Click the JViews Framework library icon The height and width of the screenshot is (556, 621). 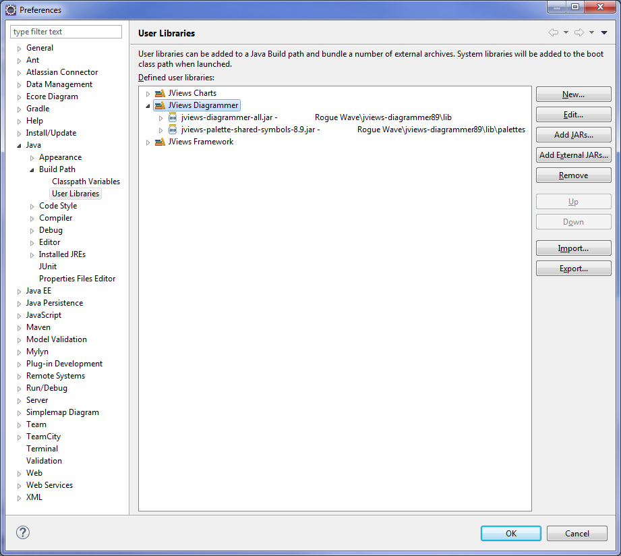[160, 142]
